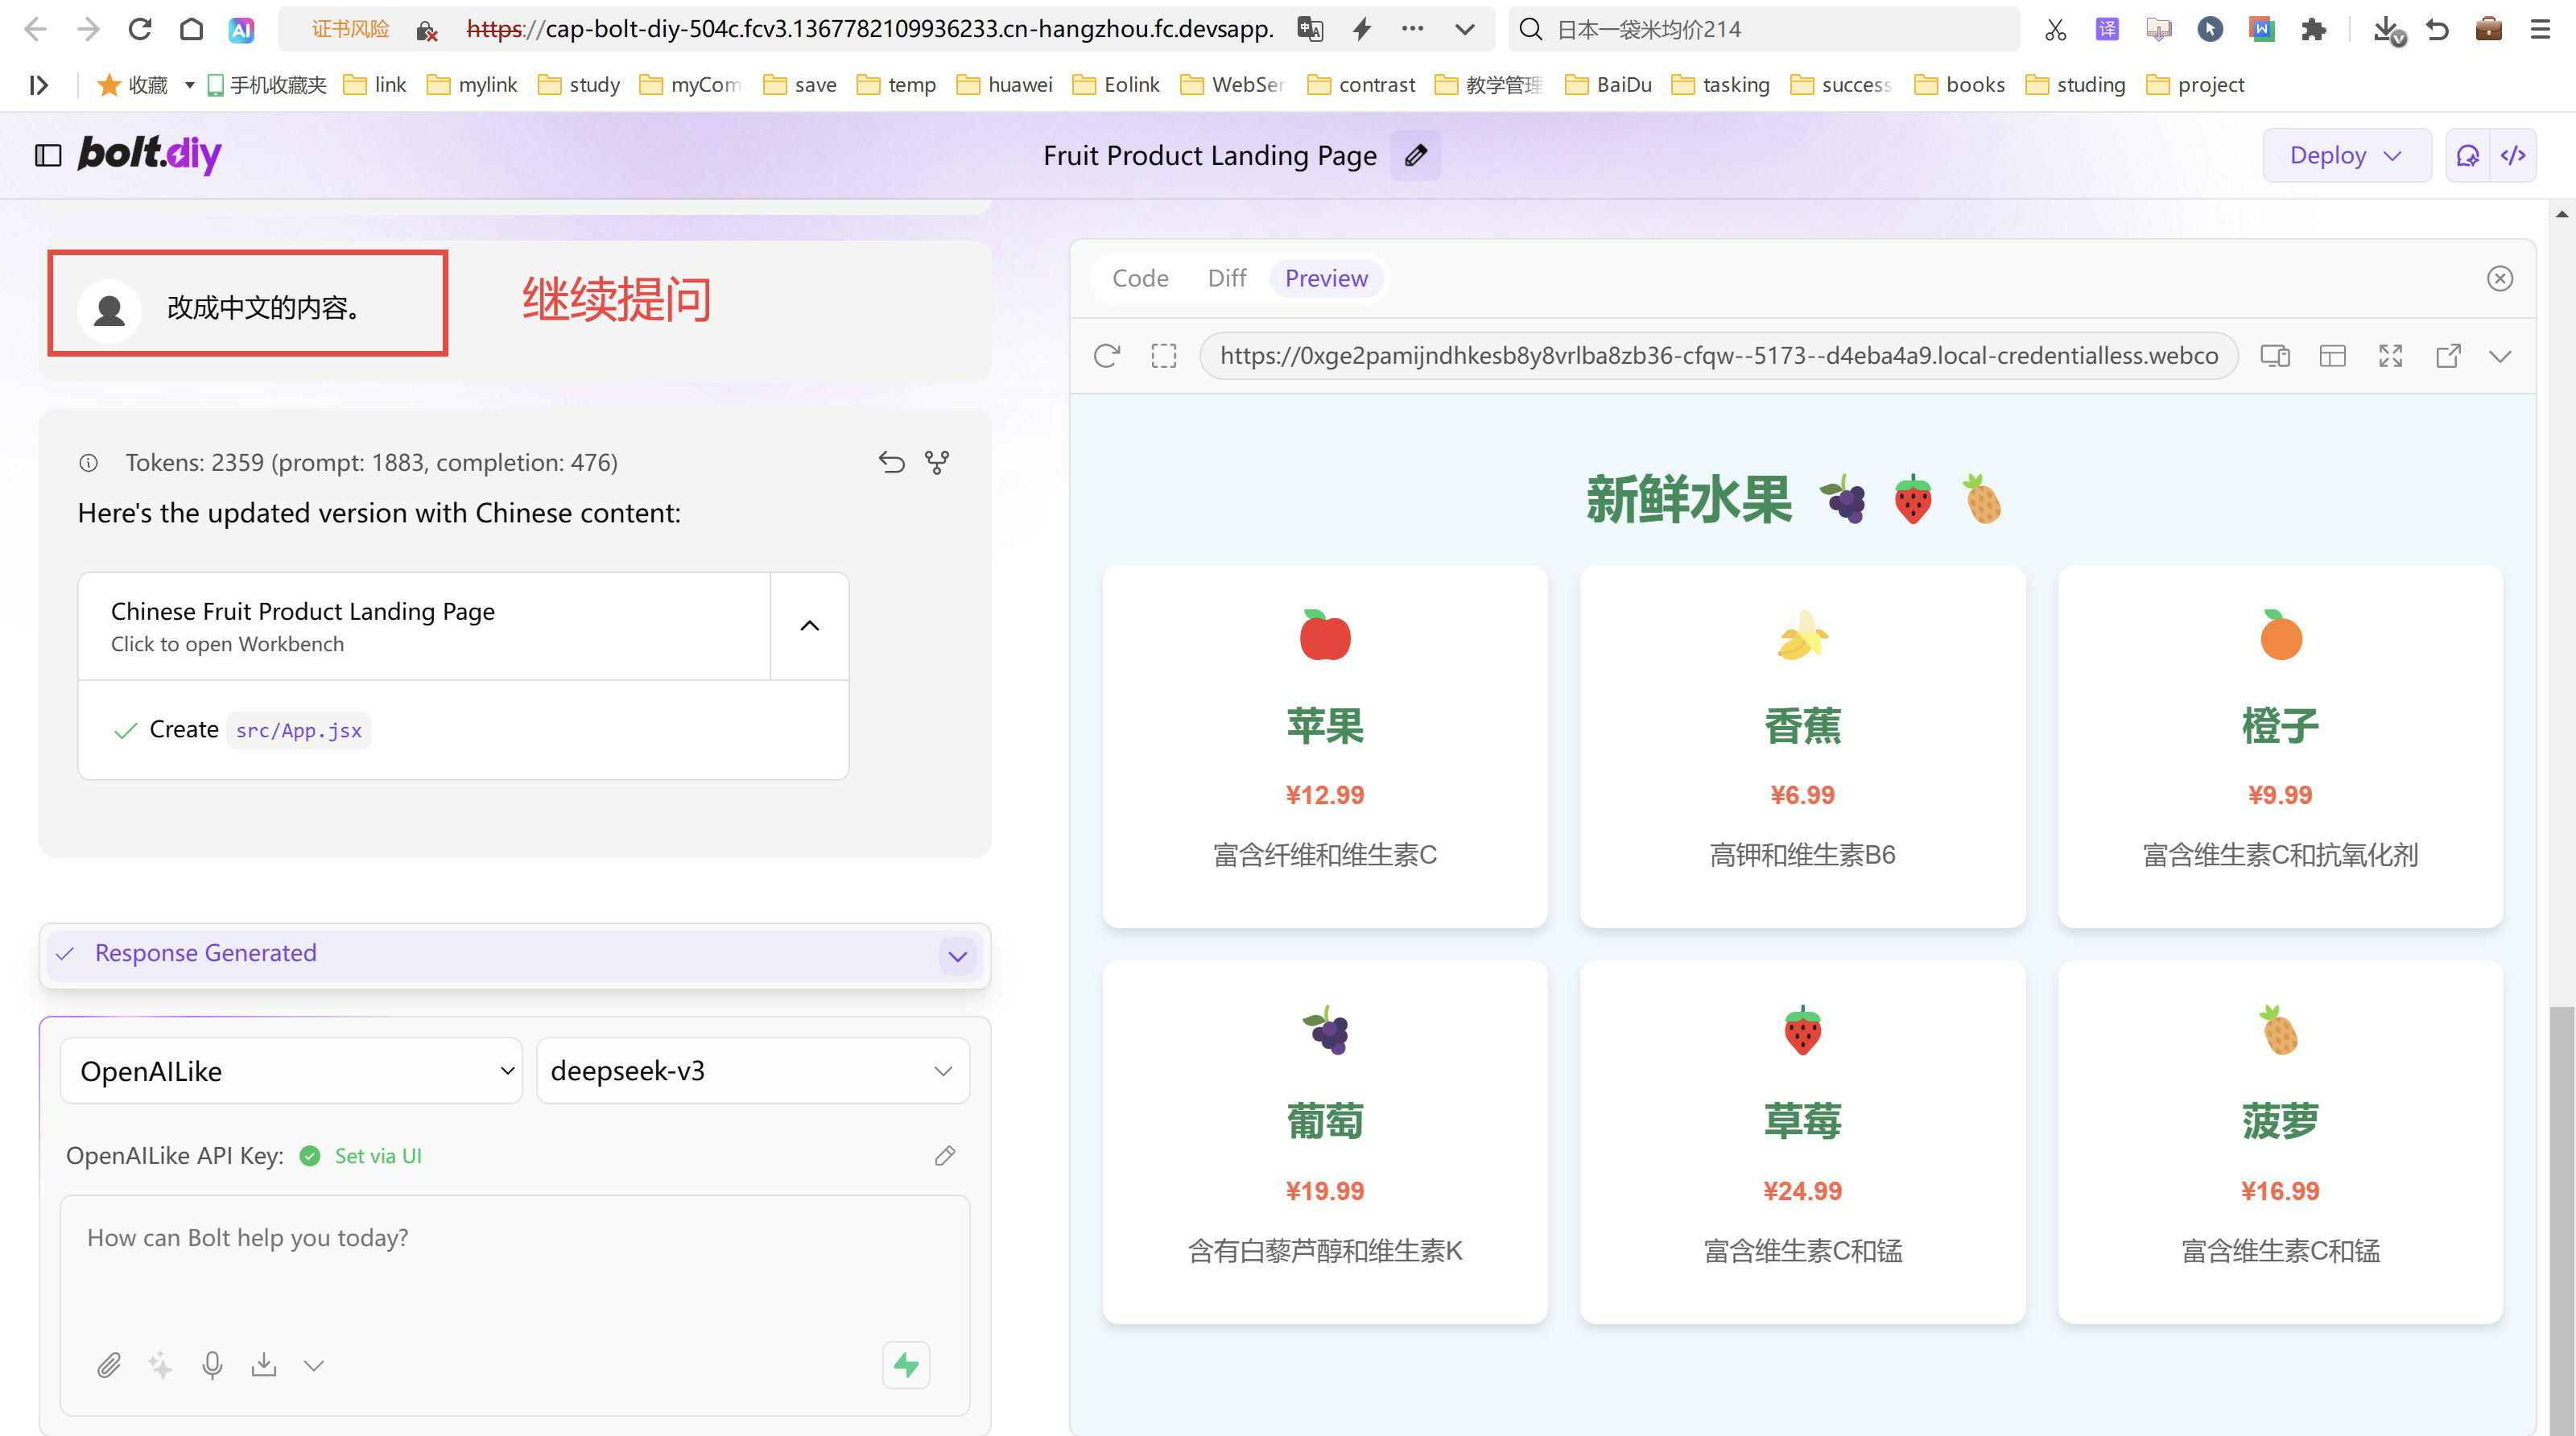Toggle the code workbench view button
Viewport: 2576px width, 1436px height.
(2513, 155)
